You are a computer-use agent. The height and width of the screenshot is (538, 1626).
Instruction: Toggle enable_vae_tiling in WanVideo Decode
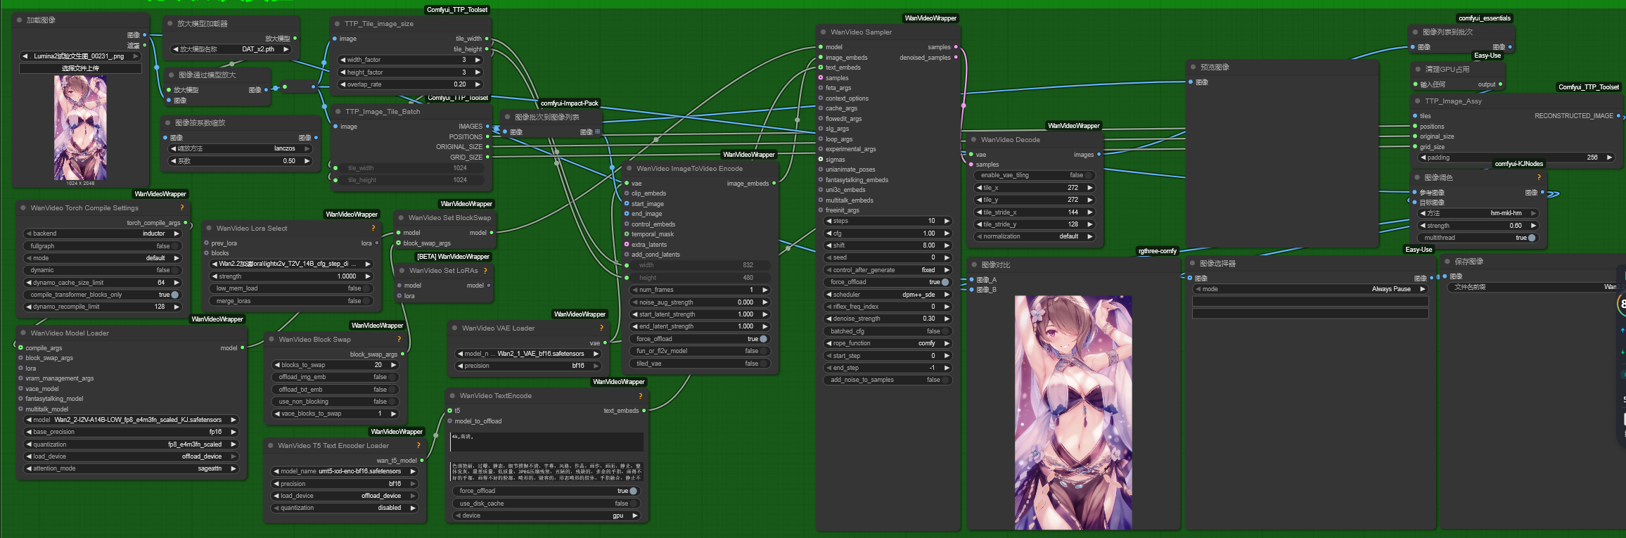tap(1087, 175)
